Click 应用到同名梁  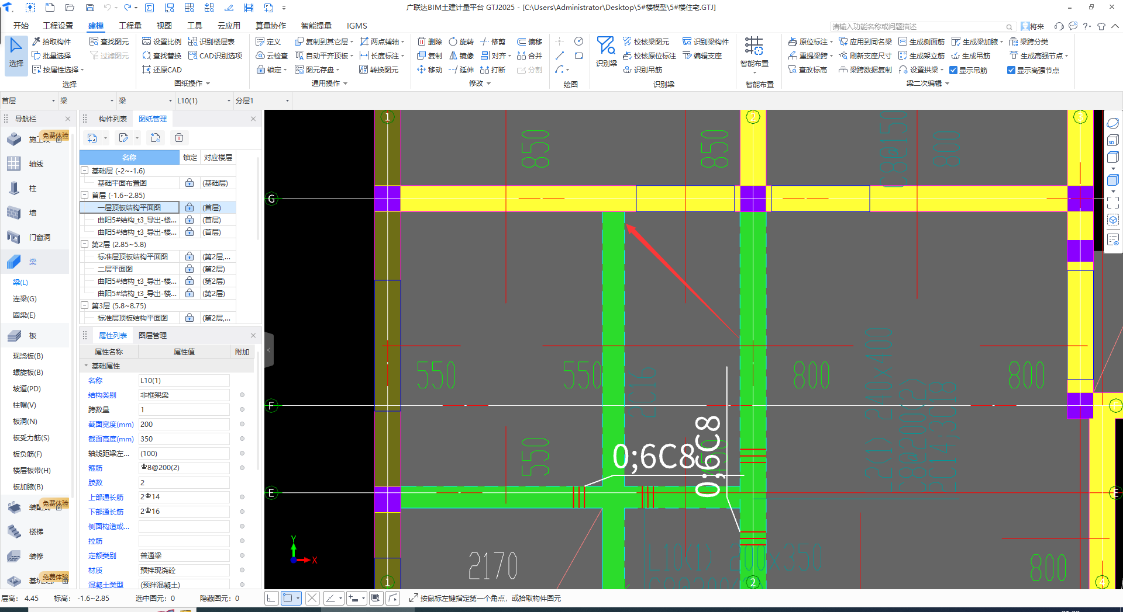coord(866,41)
